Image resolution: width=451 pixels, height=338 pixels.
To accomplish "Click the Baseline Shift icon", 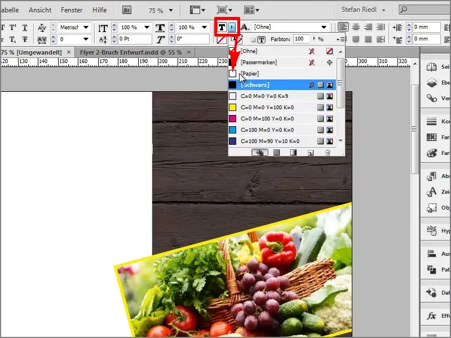I will pyautogui.click(x=103, y=39).
